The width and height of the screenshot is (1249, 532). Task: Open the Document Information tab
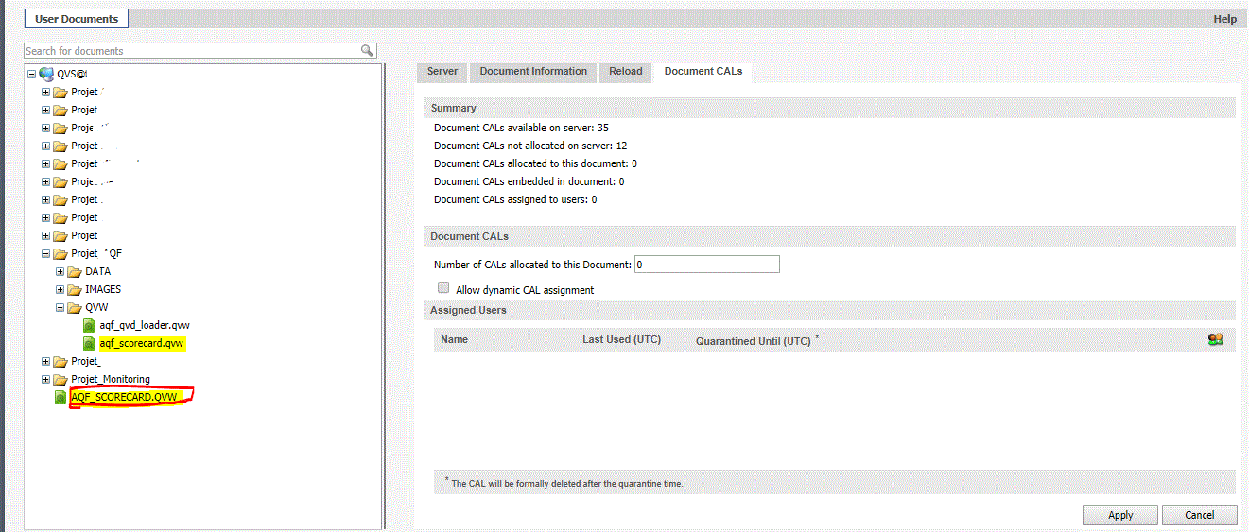(533, 72)
